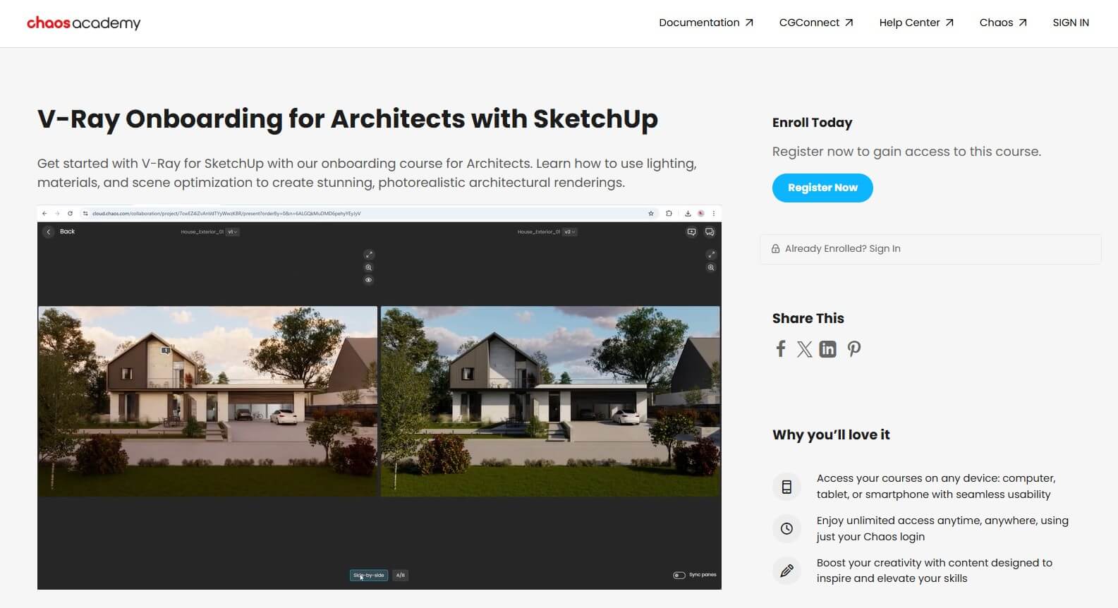Click the 'Why you'll love it' heading
The height and width of the screenshot is (608, 1118).
[x=831, y=434]
